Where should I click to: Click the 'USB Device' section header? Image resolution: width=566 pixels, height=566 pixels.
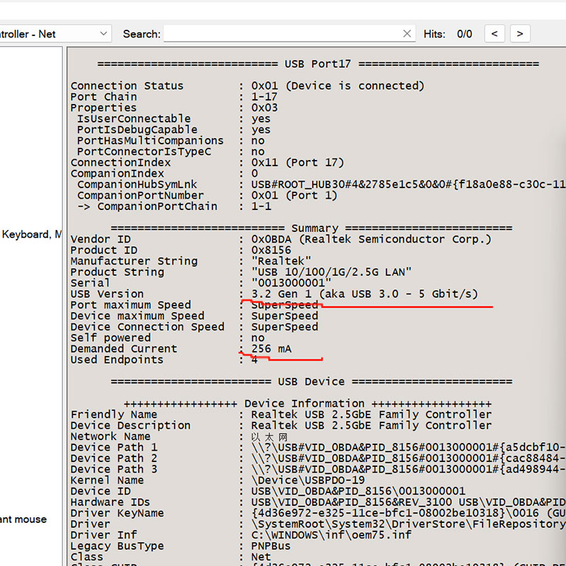click(x=311, y=382)
